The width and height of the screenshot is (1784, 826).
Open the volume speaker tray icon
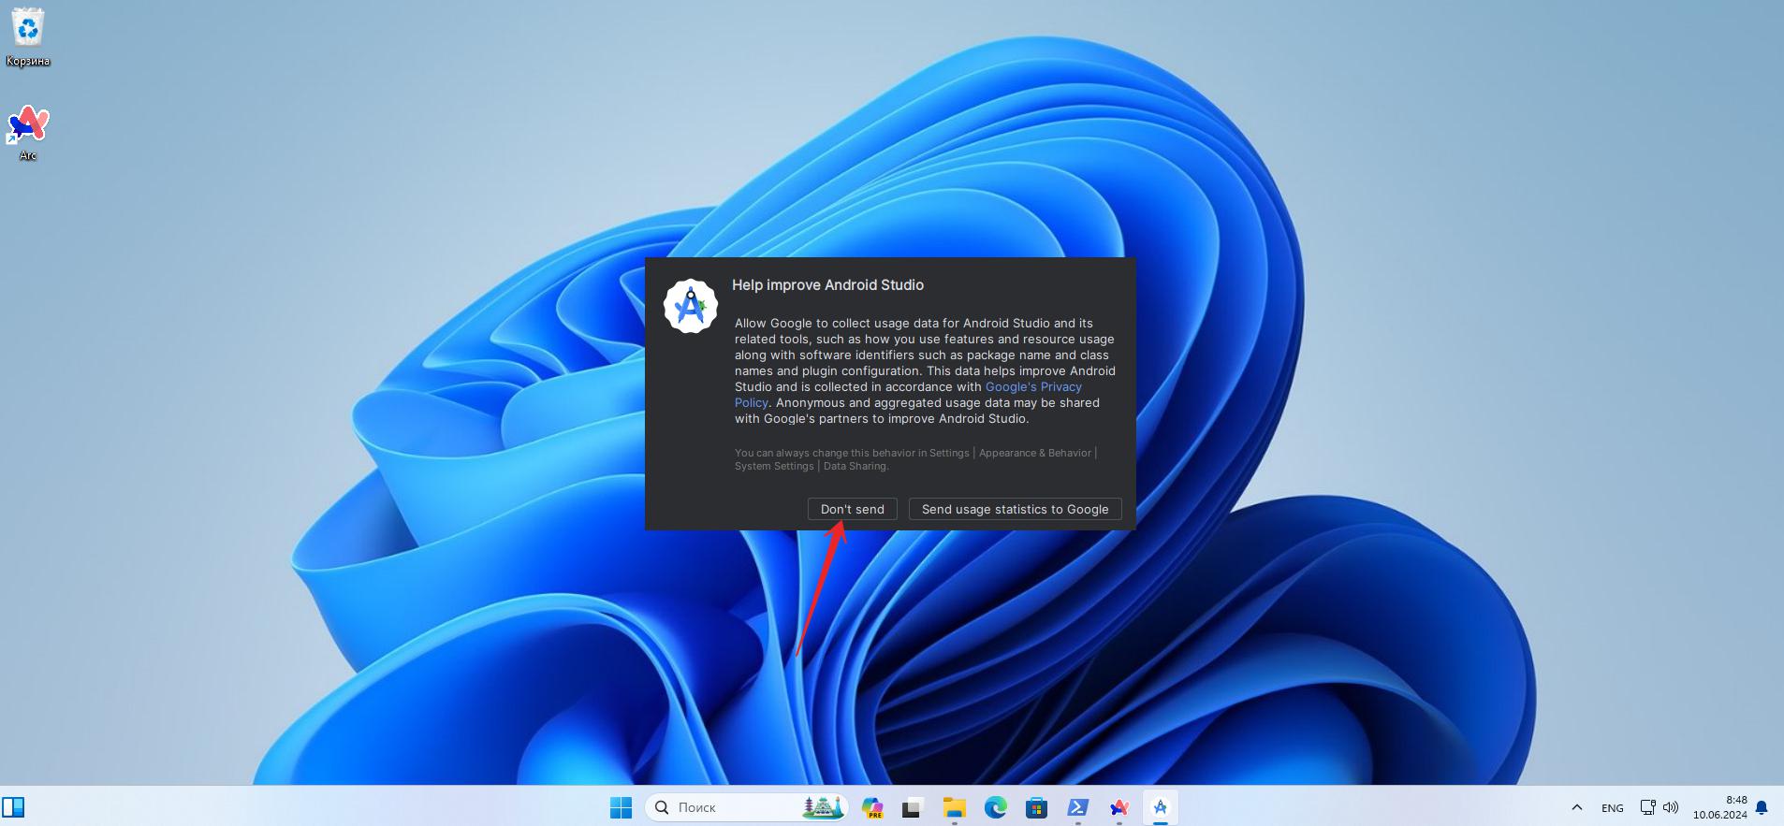(1671, 807)
